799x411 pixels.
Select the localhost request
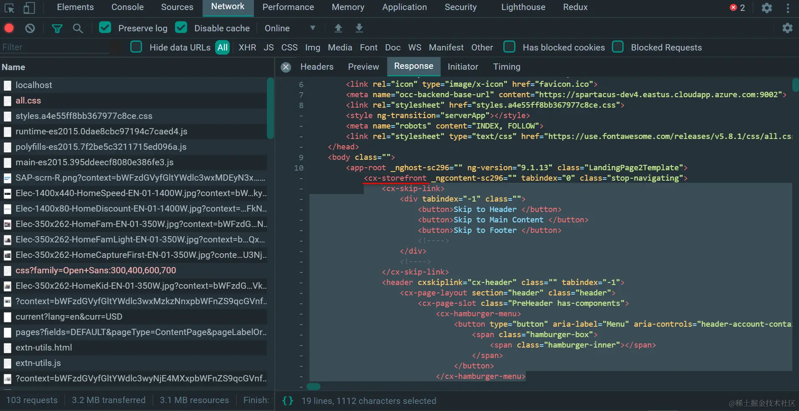pos(134,85)
